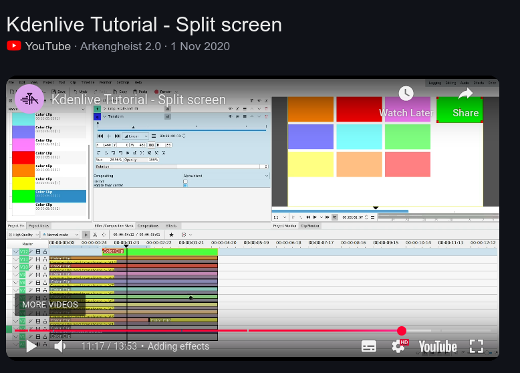Click the Watch Later clock icon
This screenshot has width=520, height=373.
tap(406, 93)
